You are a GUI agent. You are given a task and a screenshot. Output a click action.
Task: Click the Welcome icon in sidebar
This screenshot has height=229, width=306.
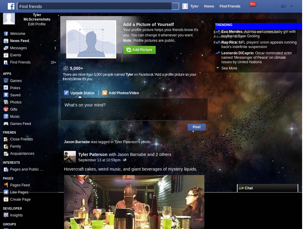point(6,34)
